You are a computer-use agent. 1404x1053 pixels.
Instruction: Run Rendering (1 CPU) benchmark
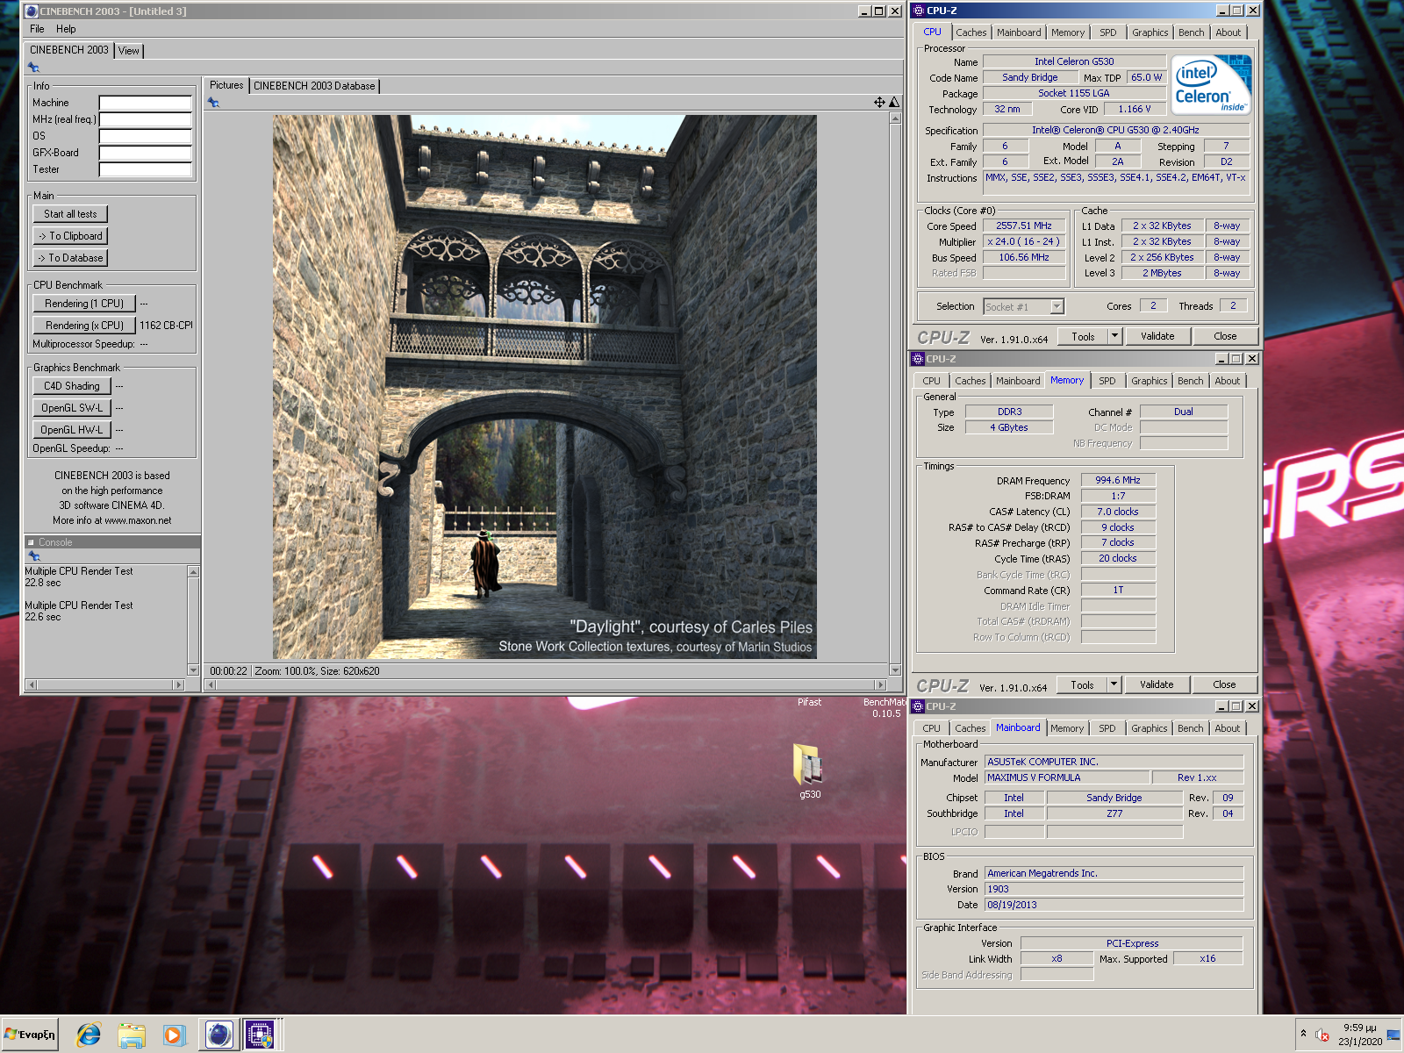pos(84,304)
